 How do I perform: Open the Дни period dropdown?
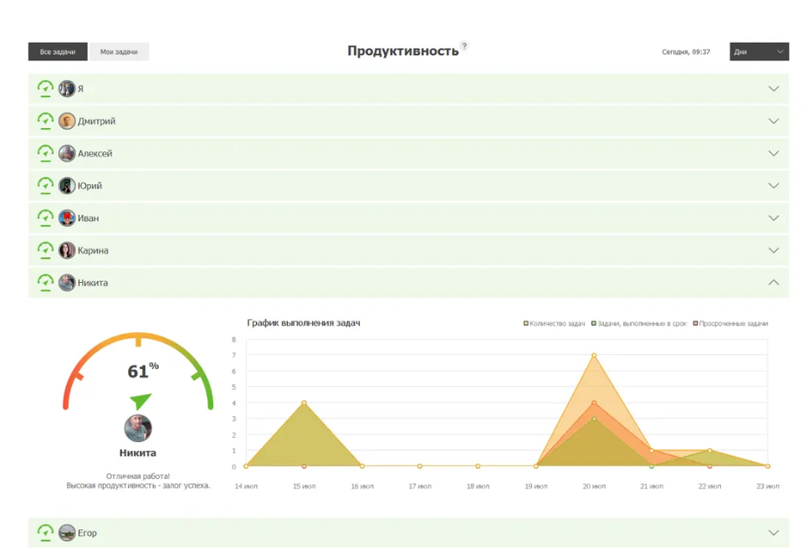[x=759, y=52]
